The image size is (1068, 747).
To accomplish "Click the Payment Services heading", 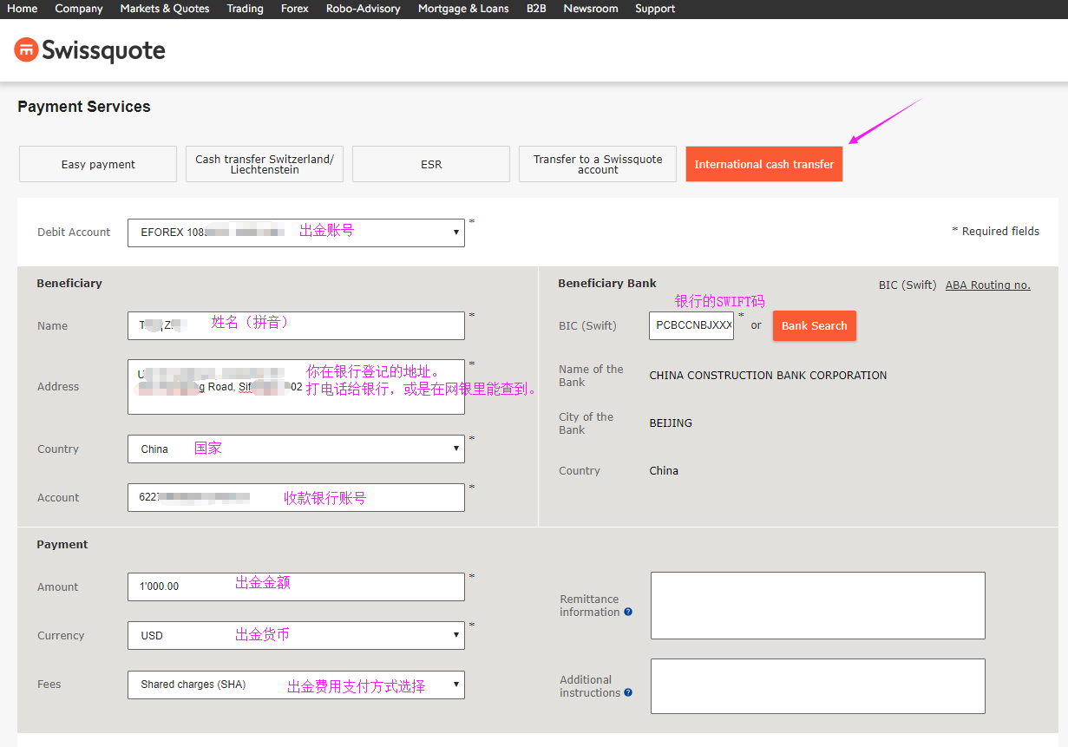I will (84, 107).
